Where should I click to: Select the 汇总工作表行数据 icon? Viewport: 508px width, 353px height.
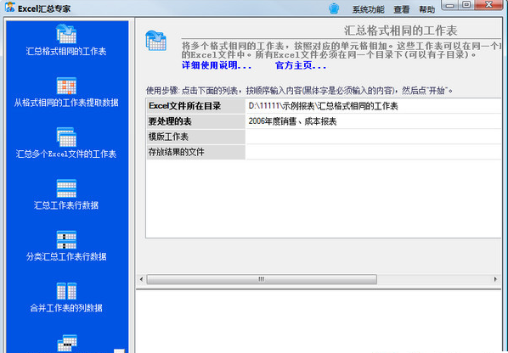coord(66,188)
